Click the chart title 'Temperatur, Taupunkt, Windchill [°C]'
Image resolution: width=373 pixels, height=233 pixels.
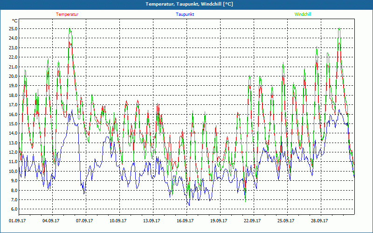point(189,4)
